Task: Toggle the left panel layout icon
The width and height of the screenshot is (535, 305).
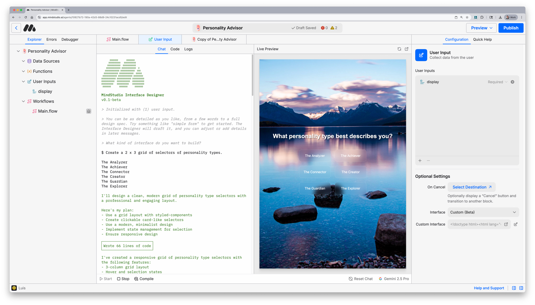Action: click(514, 288)
